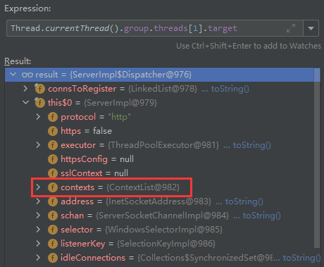324x267 pixels.
Task: Click the field icon beside protocol
Action: (53, 117)
